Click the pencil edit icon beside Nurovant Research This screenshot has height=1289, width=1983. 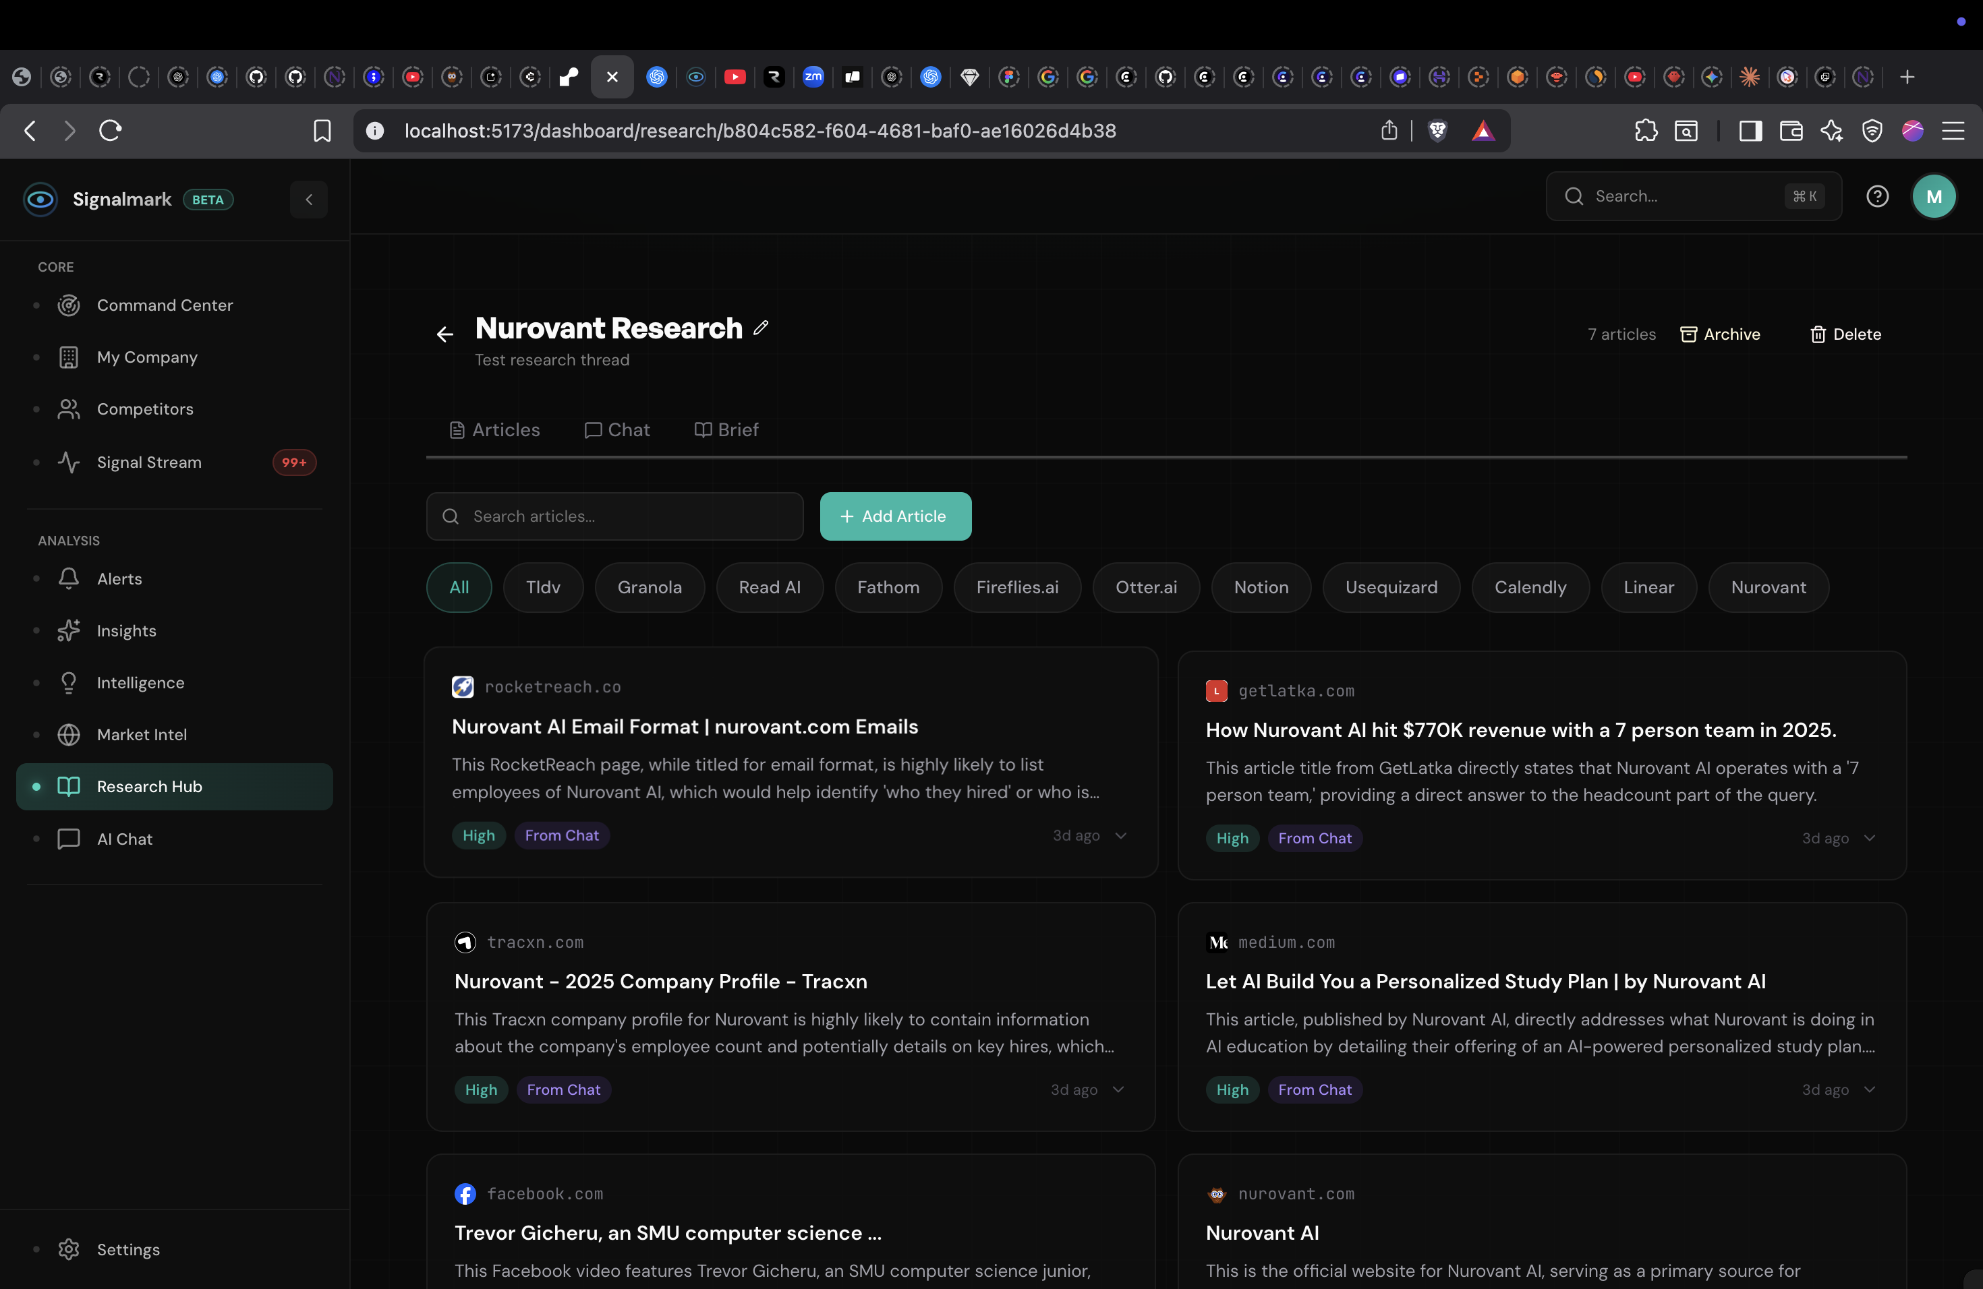click(x=761, y=328)
